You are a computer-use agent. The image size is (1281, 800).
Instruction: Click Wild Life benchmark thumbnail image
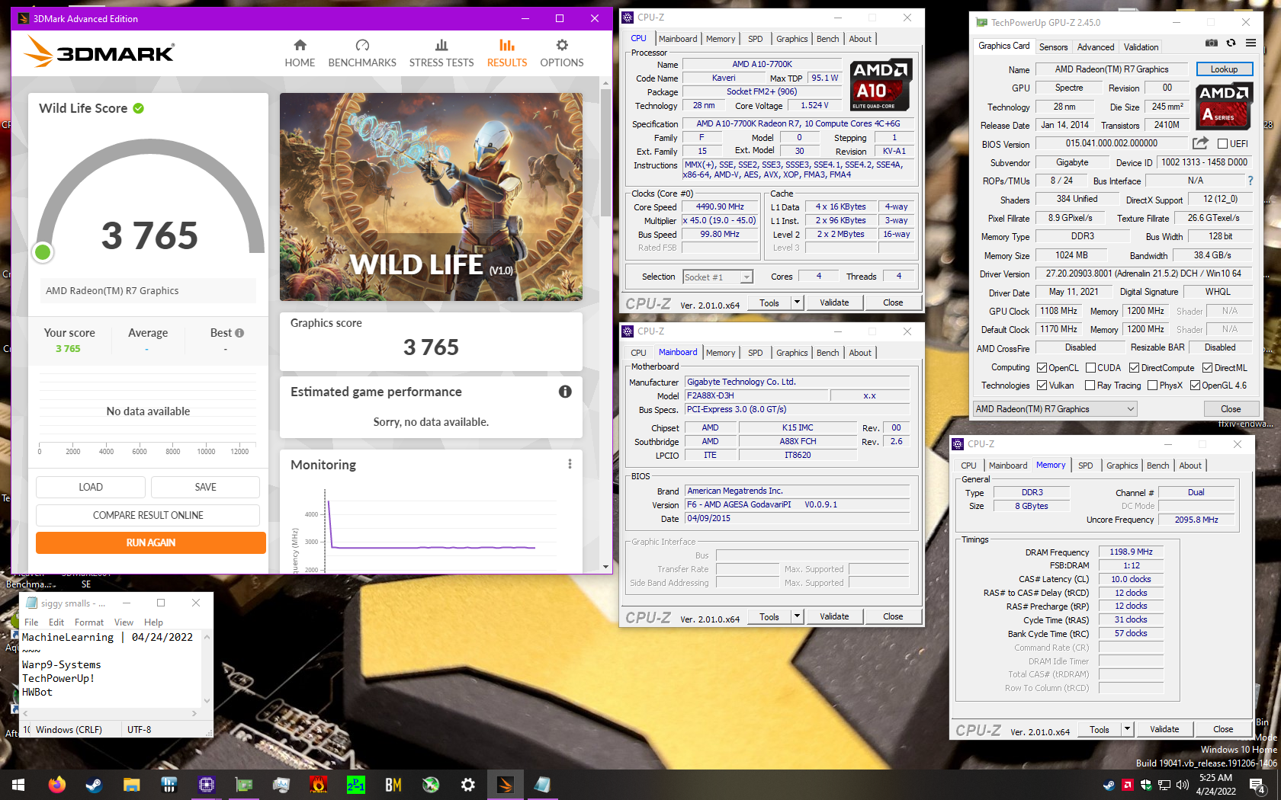click(x=431, y=197)
